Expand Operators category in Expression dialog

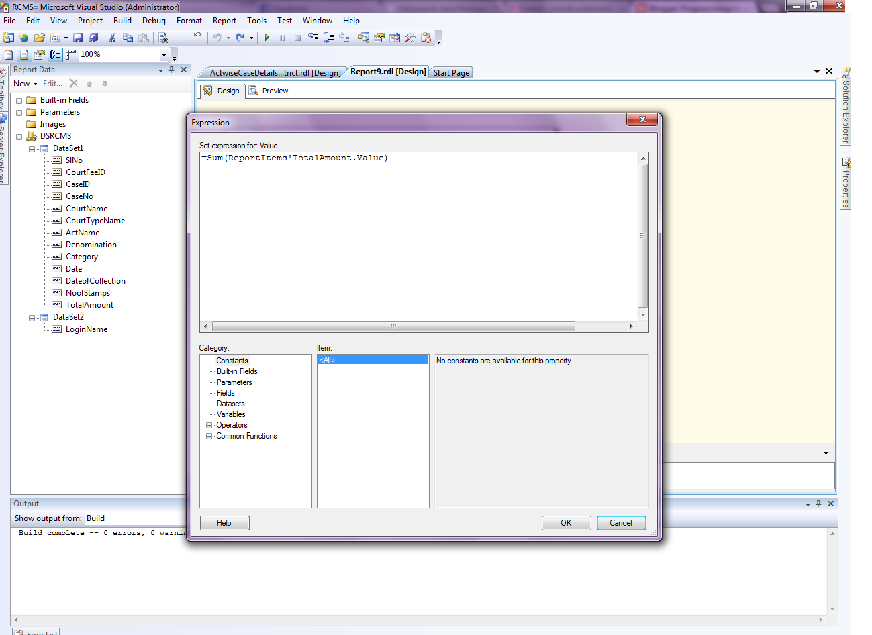[209, 425]
